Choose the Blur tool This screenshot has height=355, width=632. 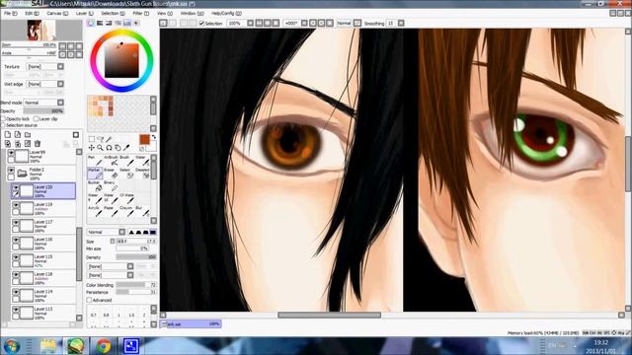(142, 211)
